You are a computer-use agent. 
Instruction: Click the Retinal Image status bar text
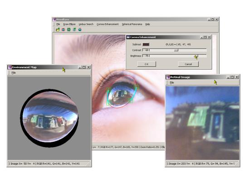(201, 164)
